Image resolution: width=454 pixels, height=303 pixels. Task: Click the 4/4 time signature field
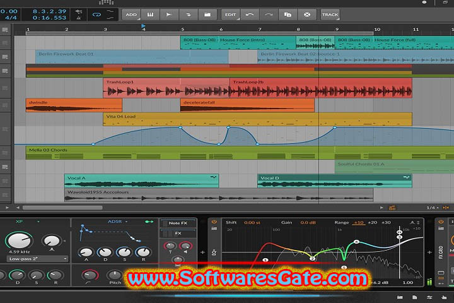pos(11,18)
